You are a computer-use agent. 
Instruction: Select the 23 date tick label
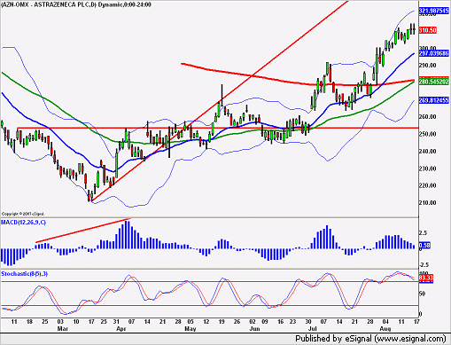pyautogui.click(x=292, y=322)
